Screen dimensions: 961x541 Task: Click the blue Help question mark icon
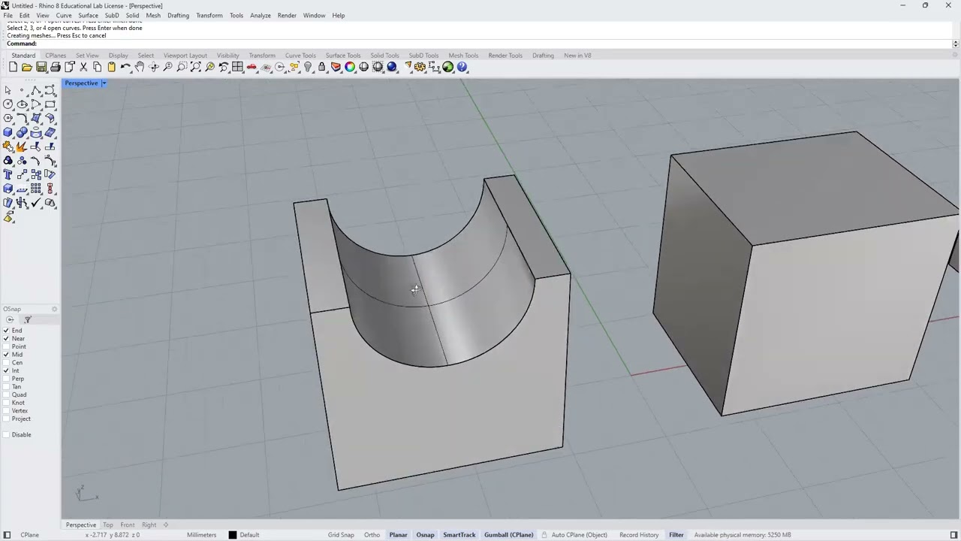point(462,67)
